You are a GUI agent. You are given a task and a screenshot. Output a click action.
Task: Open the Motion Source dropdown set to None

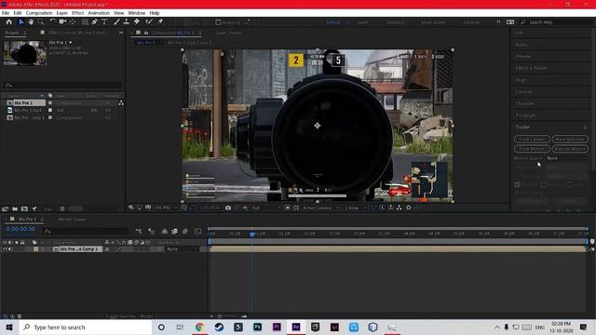pyautogui.click(x=566, y=158)
